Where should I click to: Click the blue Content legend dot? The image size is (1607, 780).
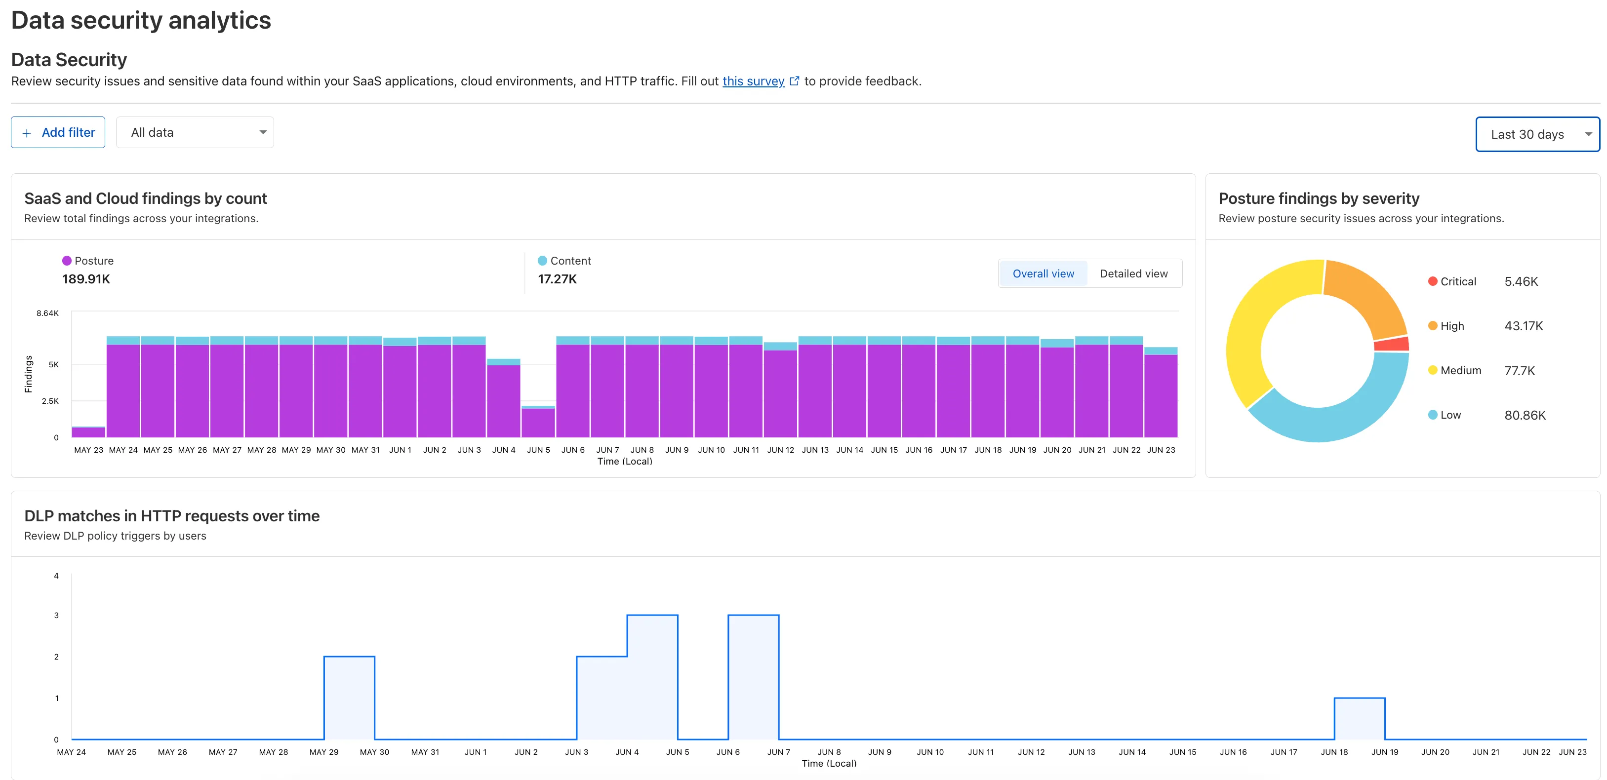(542, 260)
